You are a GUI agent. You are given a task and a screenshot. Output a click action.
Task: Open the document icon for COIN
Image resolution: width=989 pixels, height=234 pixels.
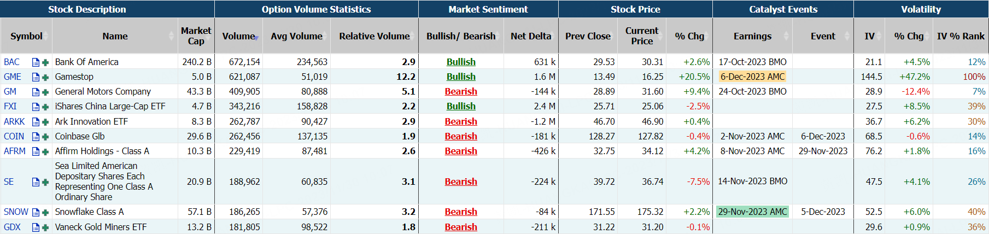pos(36,137)
